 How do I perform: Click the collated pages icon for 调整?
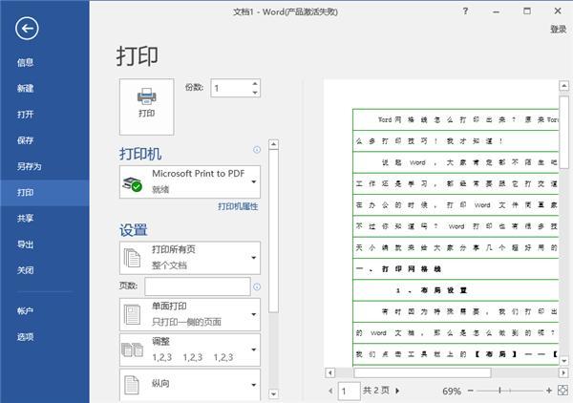132,350
